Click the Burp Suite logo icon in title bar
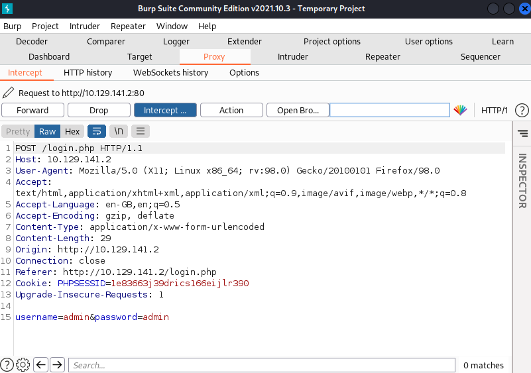Viewport: 531px width, 373px height. point(7,9)
